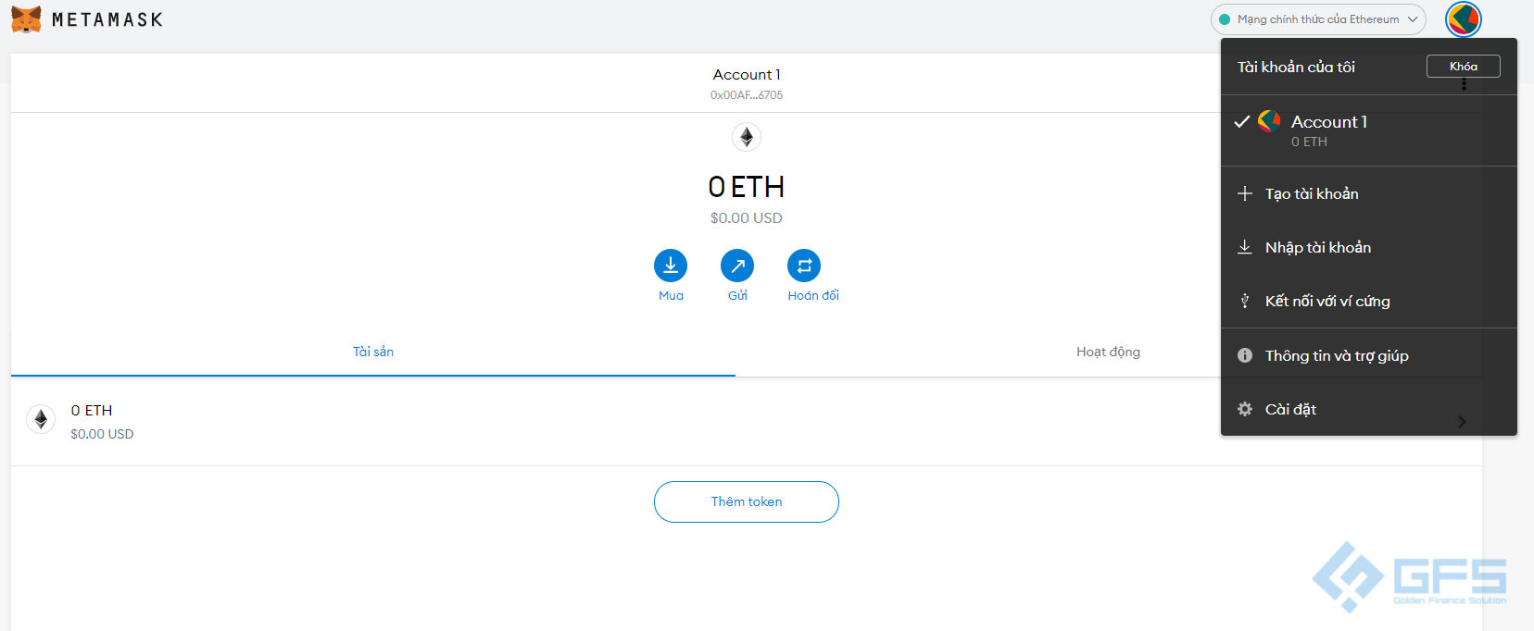Choose Kết nối với ví cứng entry
1534x631 pixels.
(1368, 301)
